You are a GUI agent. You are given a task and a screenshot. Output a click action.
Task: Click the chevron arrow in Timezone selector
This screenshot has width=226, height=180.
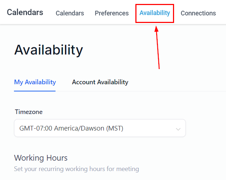tap(178, 129)
